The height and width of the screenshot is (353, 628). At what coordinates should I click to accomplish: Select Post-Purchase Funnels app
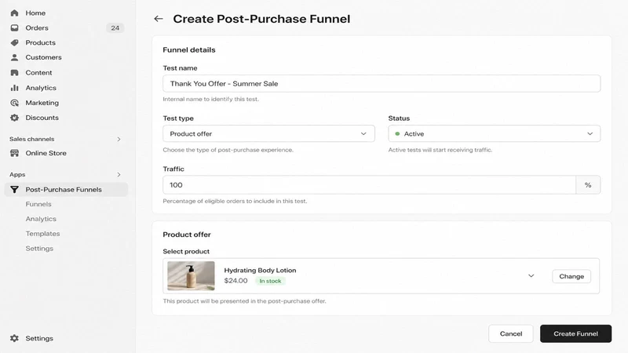click(66, 189)
